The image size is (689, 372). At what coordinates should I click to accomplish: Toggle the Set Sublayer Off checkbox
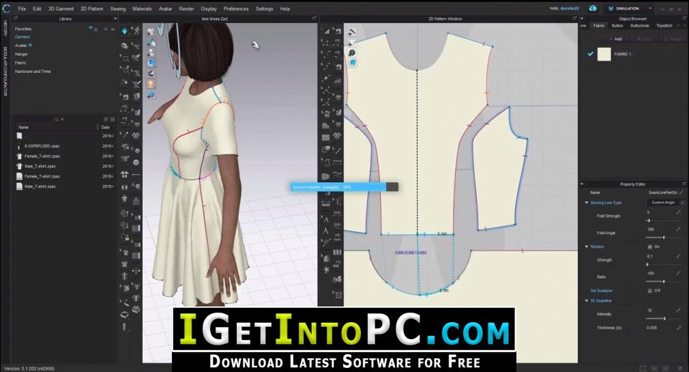[650, 291]
